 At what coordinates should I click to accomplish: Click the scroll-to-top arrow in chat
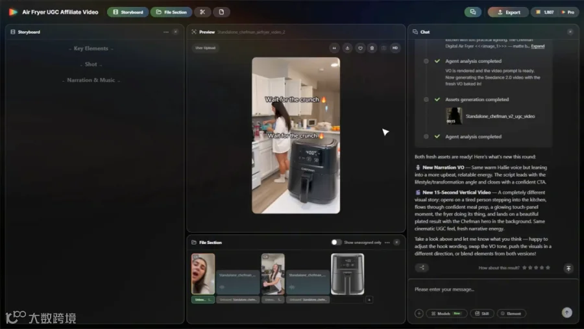point(568,268)
